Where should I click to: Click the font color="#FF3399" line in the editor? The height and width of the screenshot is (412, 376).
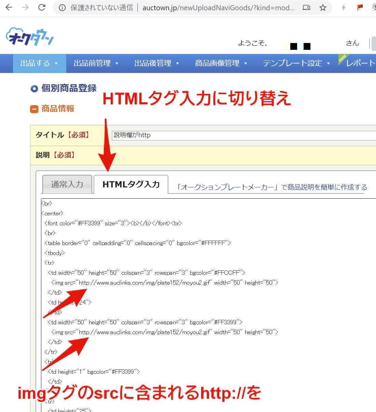[x=113, y=223]
